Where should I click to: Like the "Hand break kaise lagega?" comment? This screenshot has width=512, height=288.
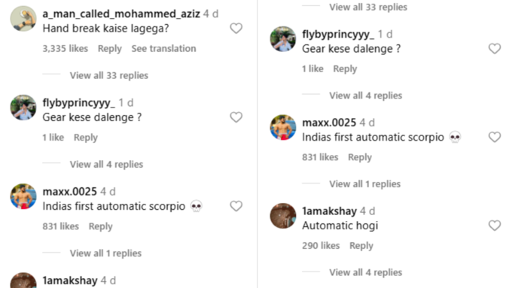pyautogui.click(x=236, y=29)
